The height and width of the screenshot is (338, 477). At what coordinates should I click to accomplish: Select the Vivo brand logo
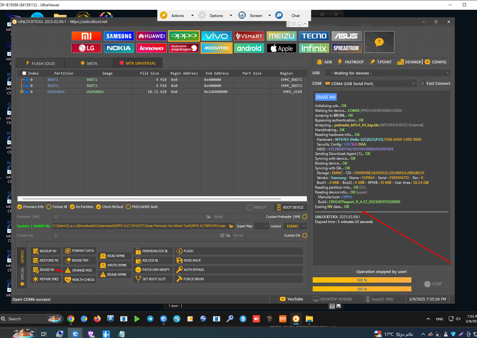click(216, 36)
